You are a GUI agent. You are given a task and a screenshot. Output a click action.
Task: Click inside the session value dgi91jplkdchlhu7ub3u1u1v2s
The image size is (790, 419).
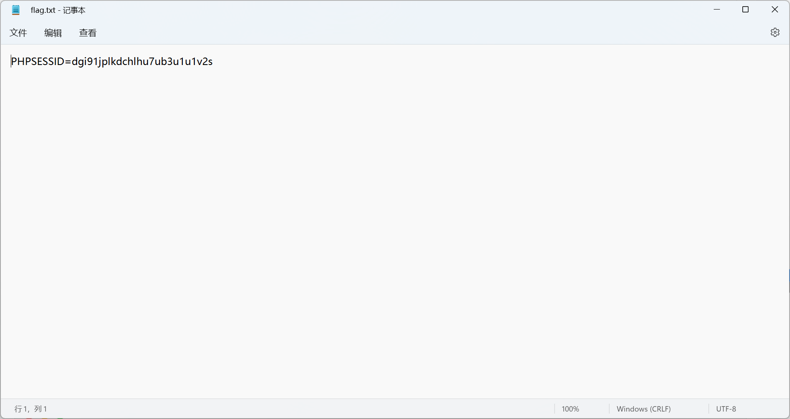pos(142,62)
